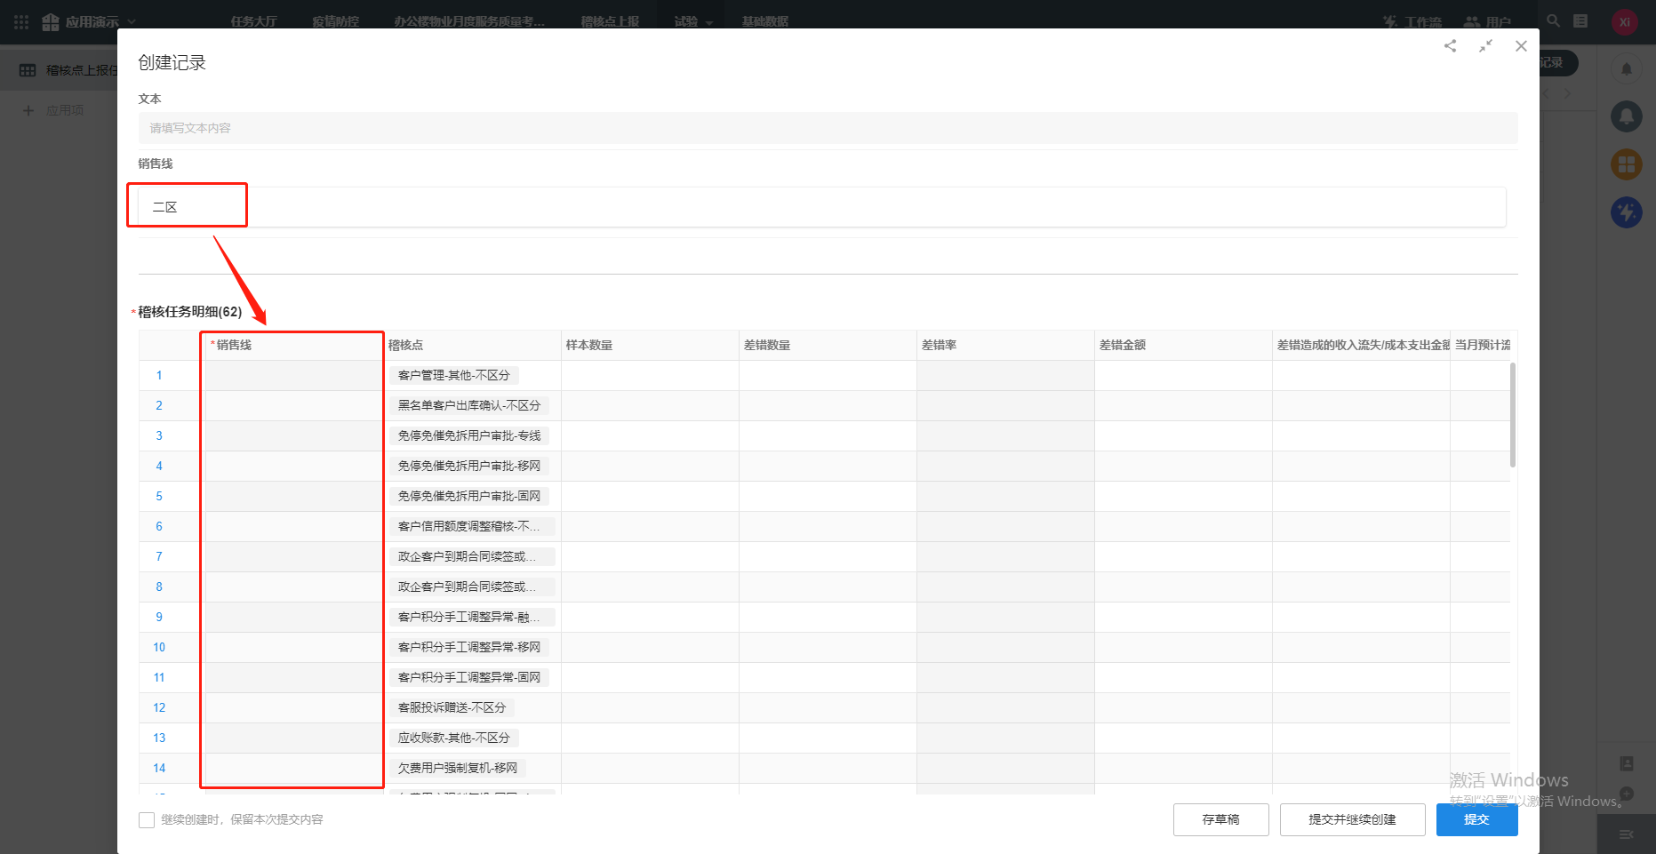Switch to the 稽核点上报 tab
The width and height of the screenshot is (1656, 854).
[610, 21]
